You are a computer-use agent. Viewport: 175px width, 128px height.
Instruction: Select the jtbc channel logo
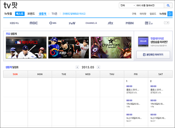[x=110, y=23]
